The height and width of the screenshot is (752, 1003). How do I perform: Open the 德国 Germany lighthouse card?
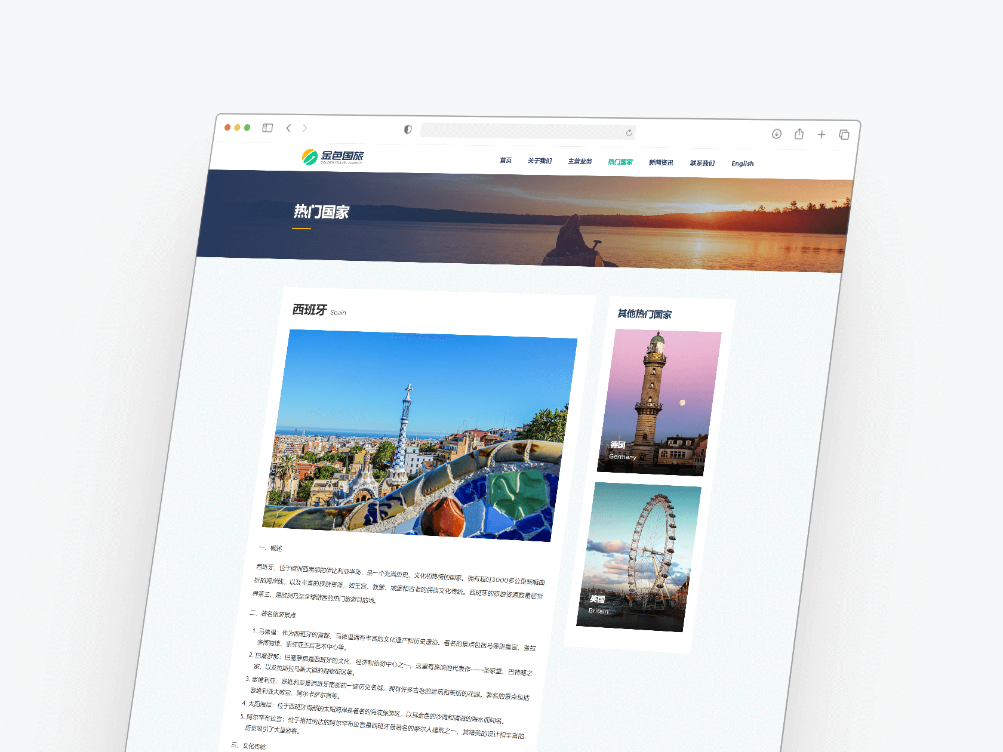pos(659,403)
